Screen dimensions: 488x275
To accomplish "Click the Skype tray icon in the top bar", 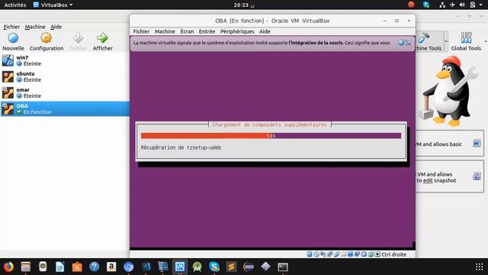I will [x=426, y=5].
